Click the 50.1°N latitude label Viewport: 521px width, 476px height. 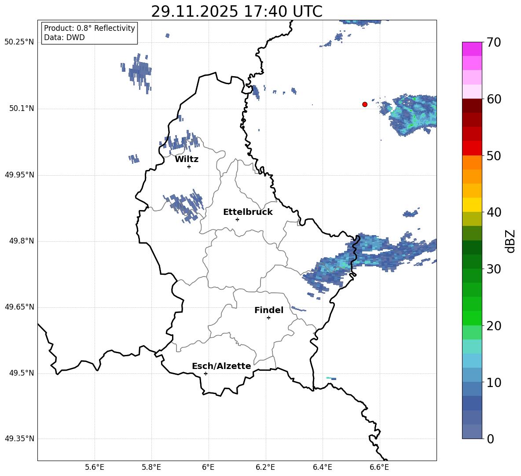pyautogui.click(x=22, y=108)
